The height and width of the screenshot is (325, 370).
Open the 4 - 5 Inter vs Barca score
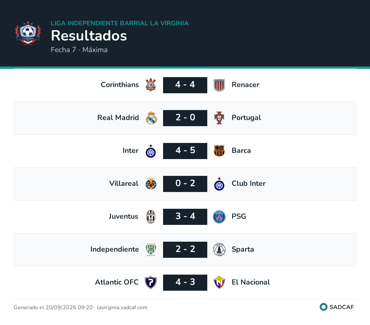click(x=185, y=151)
